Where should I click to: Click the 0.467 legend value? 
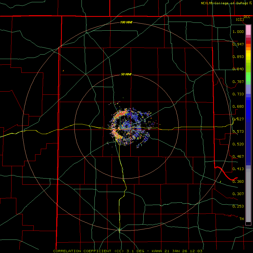click(238, 157)
